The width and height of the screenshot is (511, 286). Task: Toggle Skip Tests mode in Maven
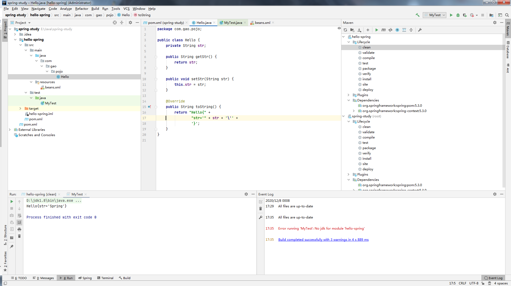[x=397, y=30]
